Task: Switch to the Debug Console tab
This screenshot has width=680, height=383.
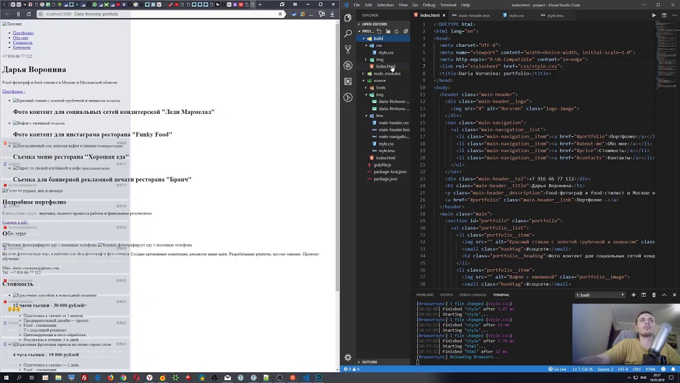Action: point(473,295)
